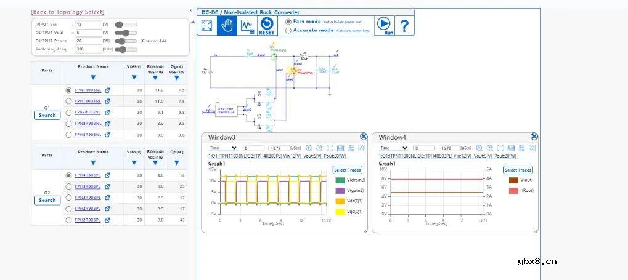Open external link for TPH4R803PL
The height and width of the screenshot is (280, 628).
tap(108, 175)
